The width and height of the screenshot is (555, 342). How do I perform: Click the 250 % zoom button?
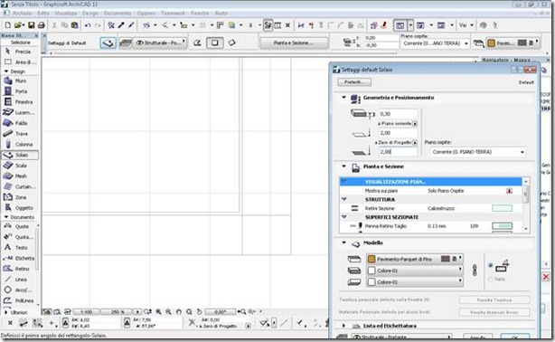click(x=118, y=312)
